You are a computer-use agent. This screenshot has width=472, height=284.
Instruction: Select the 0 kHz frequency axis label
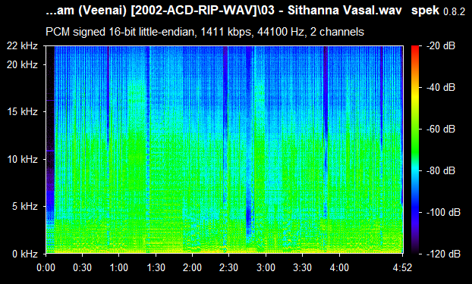(25, 254)
